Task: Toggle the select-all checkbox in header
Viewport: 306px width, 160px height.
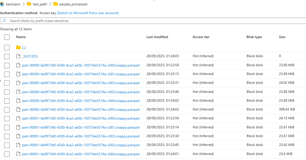Action: (x=7, y=37)
